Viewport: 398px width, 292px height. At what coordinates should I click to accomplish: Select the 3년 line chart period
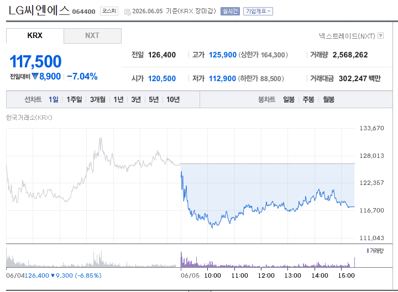[x=136, y=99]
